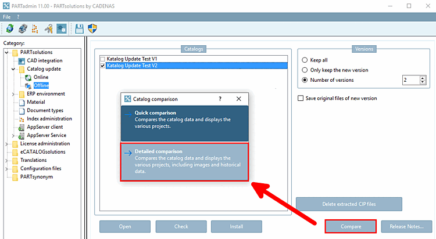Click the PARTadmin app icon in title bar
The width and height of the screenshot is (436, 239).
(6, 6)
